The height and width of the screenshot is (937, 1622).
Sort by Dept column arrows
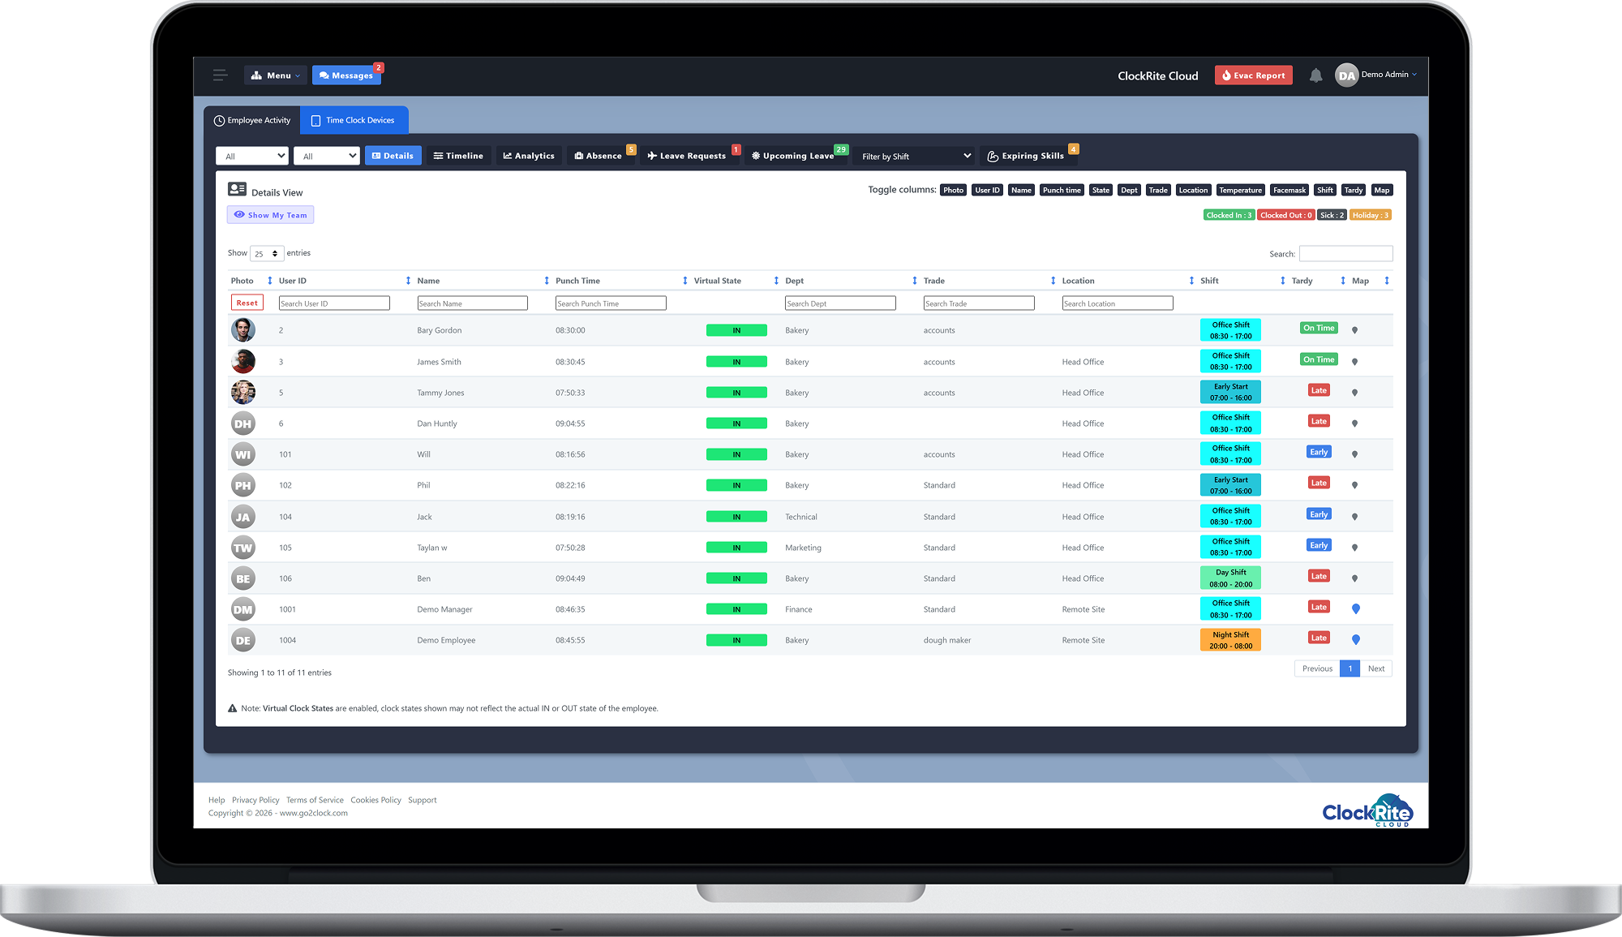point(914,281)
